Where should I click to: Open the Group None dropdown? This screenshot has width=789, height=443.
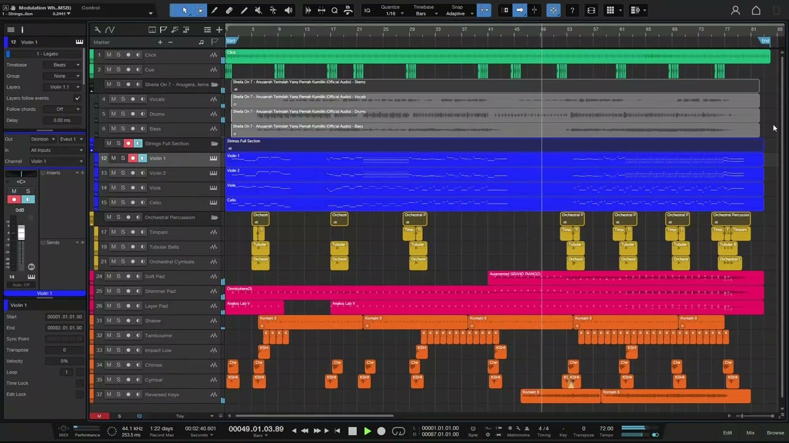[60, 76]
